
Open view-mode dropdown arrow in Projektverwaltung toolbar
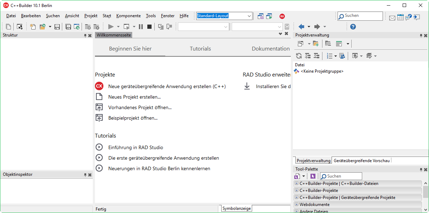(348, 44)
